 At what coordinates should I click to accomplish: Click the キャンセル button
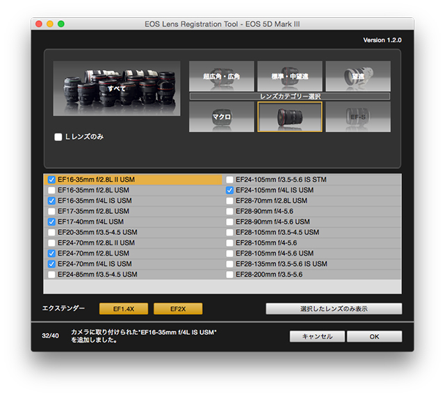317,336
